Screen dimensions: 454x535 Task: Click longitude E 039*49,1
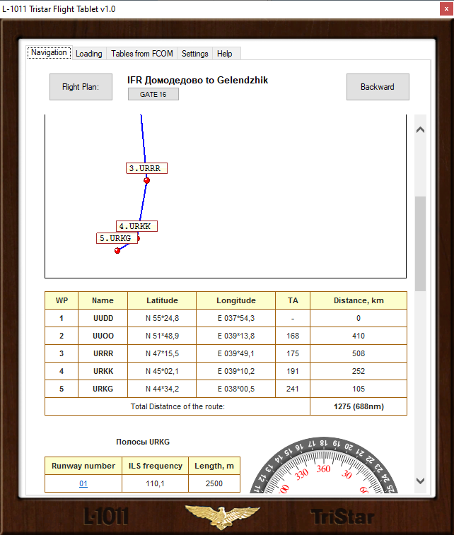[236, 353]
